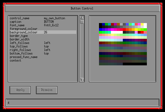Select the font_name property row

(x=43, y=25)
